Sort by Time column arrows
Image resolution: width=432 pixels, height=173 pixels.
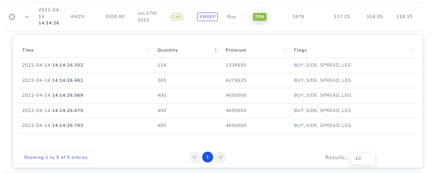148,50
